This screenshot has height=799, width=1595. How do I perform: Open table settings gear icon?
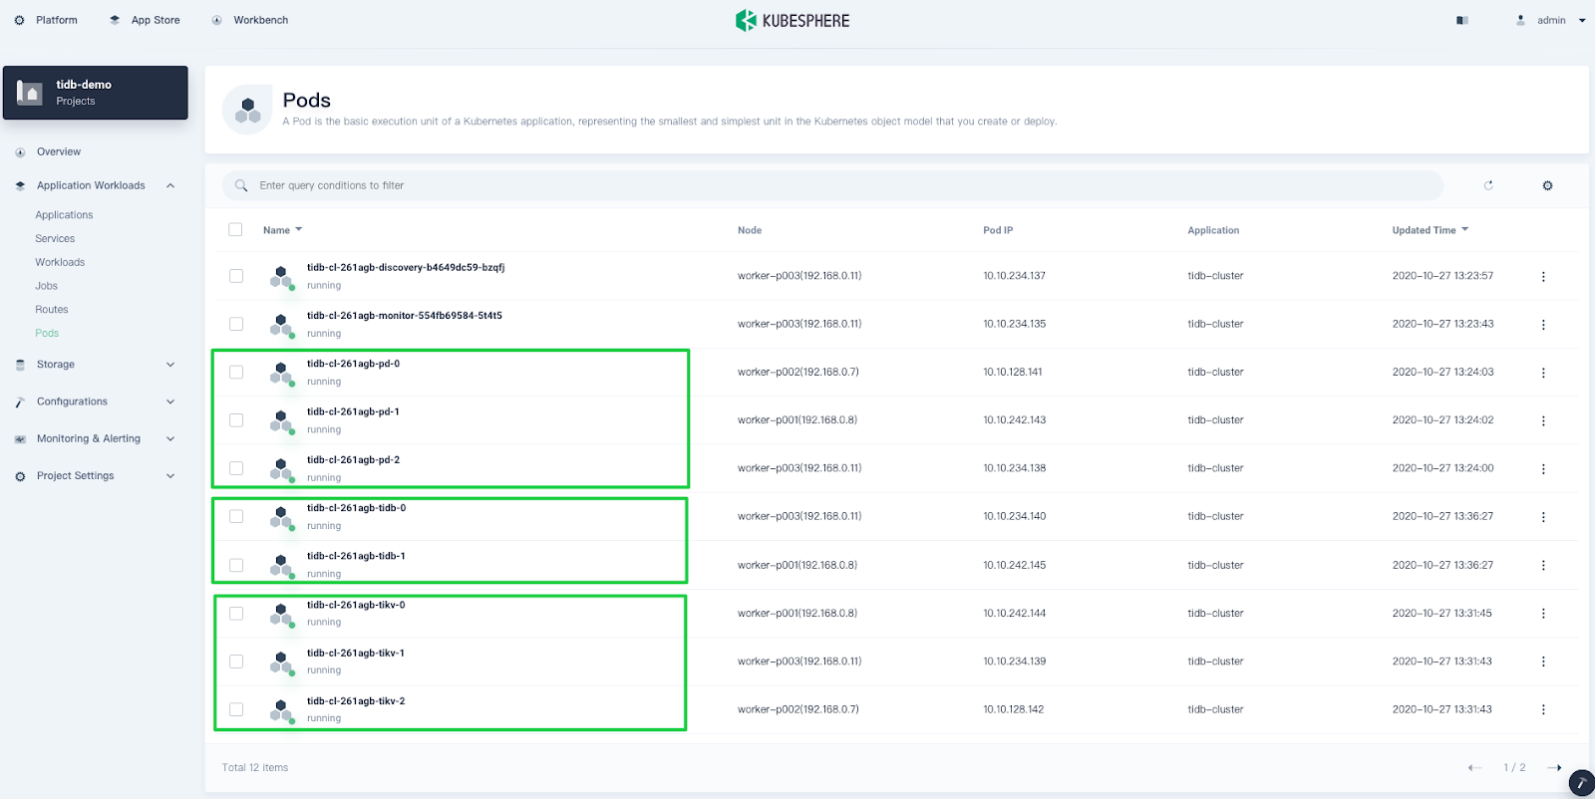pyautogui.click(x=1547, y=185)
